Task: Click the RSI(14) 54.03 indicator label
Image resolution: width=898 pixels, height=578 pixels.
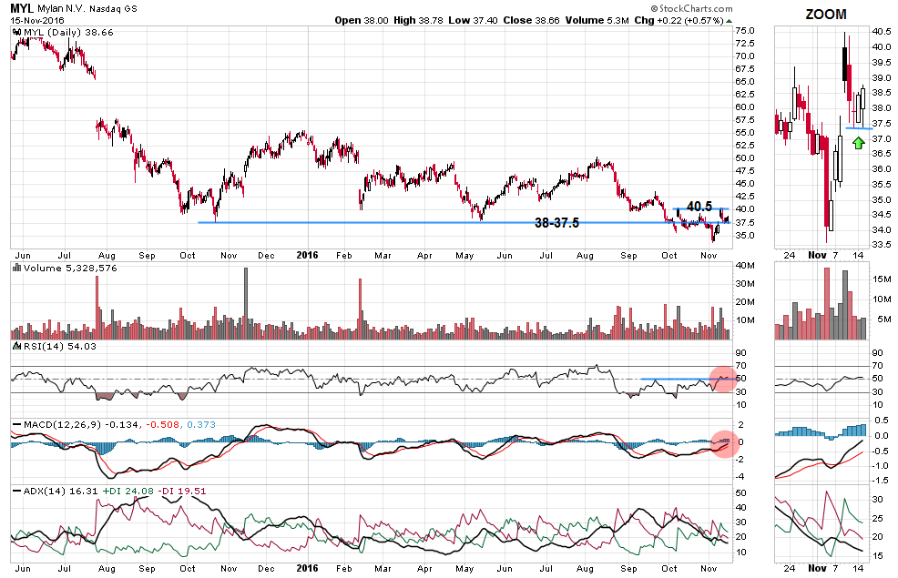Action: 59,346
